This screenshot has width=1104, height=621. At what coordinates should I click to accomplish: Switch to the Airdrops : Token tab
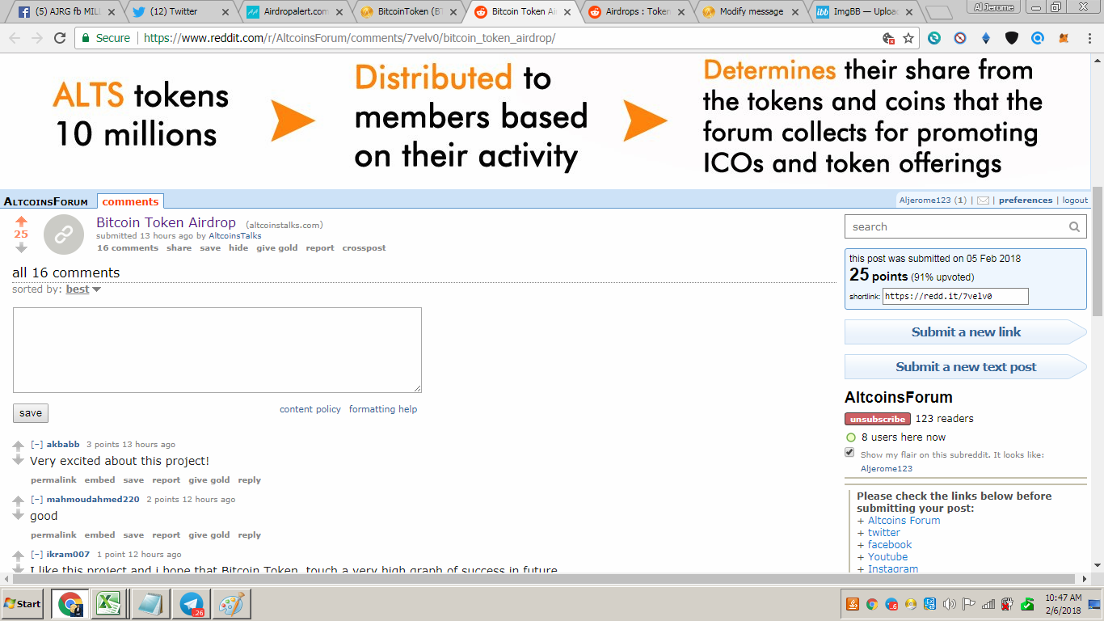pyautogui.click(x=636, y=12)
